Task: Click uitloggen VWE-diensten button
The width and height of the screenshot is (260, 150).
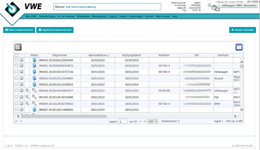Action: (238, 6)
